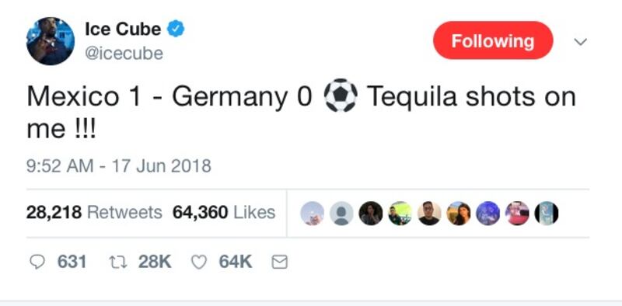Click the last liker avatar

[x=547, y=214]
